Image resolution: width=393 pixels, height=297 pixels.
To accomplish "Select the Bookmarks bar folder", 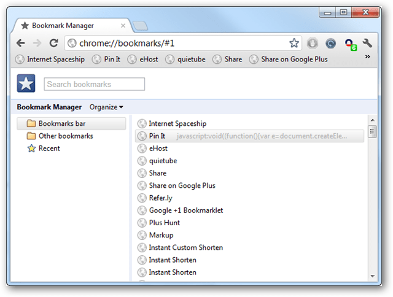I will click(71, 123).
